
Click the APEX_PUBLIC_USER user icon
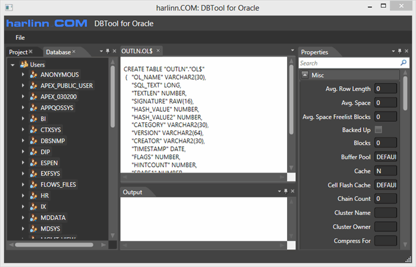pos(34,86)
